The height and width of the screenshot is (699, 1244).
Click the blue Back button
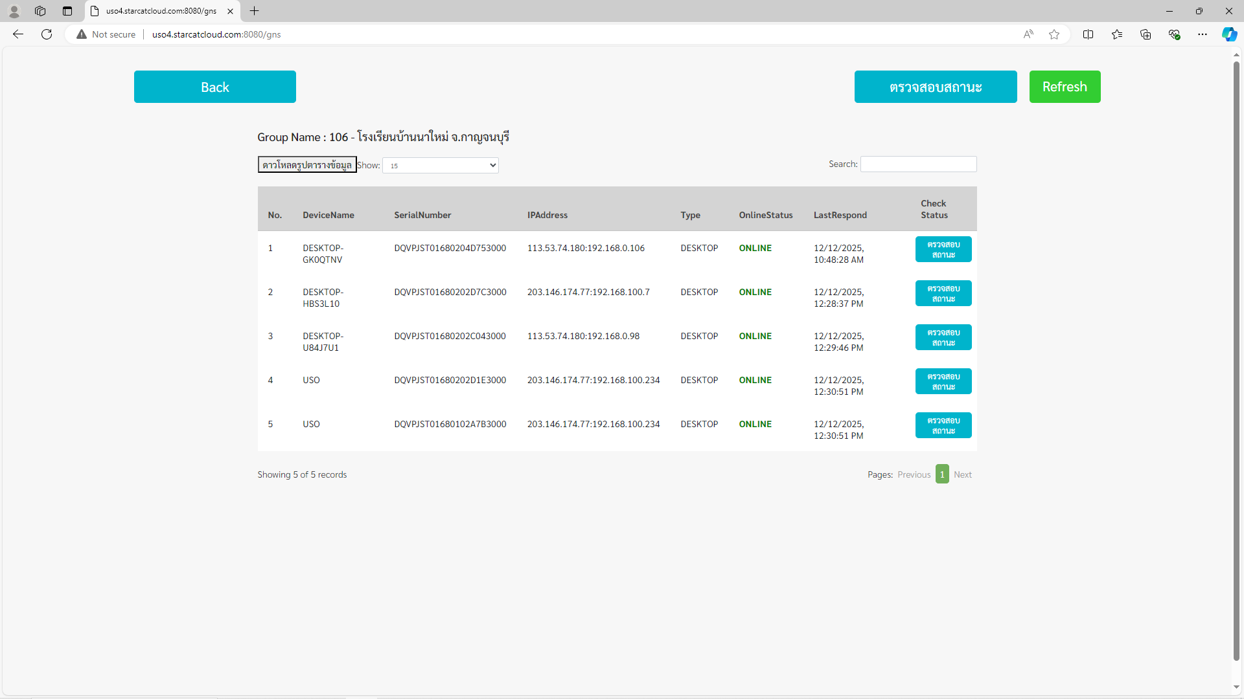[x=214, y=87]
